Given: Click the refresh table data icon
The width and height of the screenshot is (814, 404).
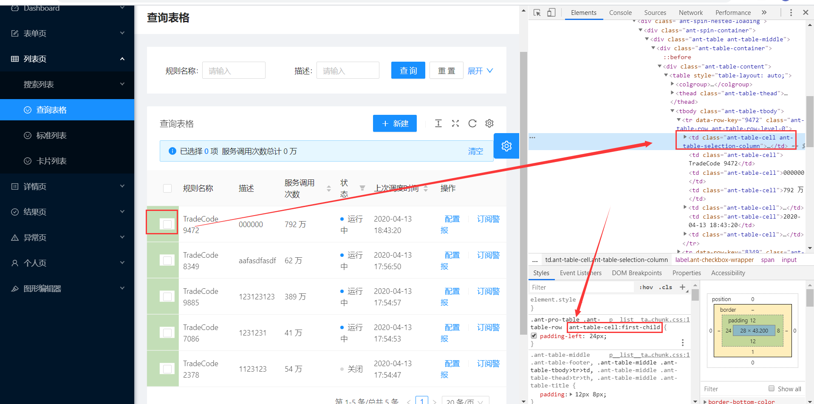Looking at the screenshot, I should [472, 123].
